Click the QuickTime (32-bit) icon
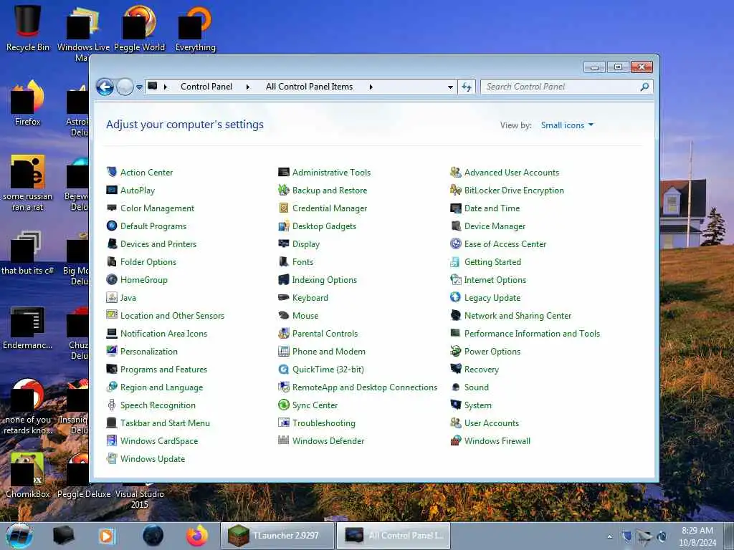The image size is (734, 550). tap(284, 369)
